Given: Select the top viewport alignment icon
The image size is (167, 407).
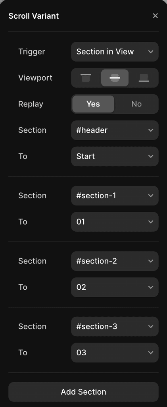Looking at the screenshot, I should coord(86,78).
